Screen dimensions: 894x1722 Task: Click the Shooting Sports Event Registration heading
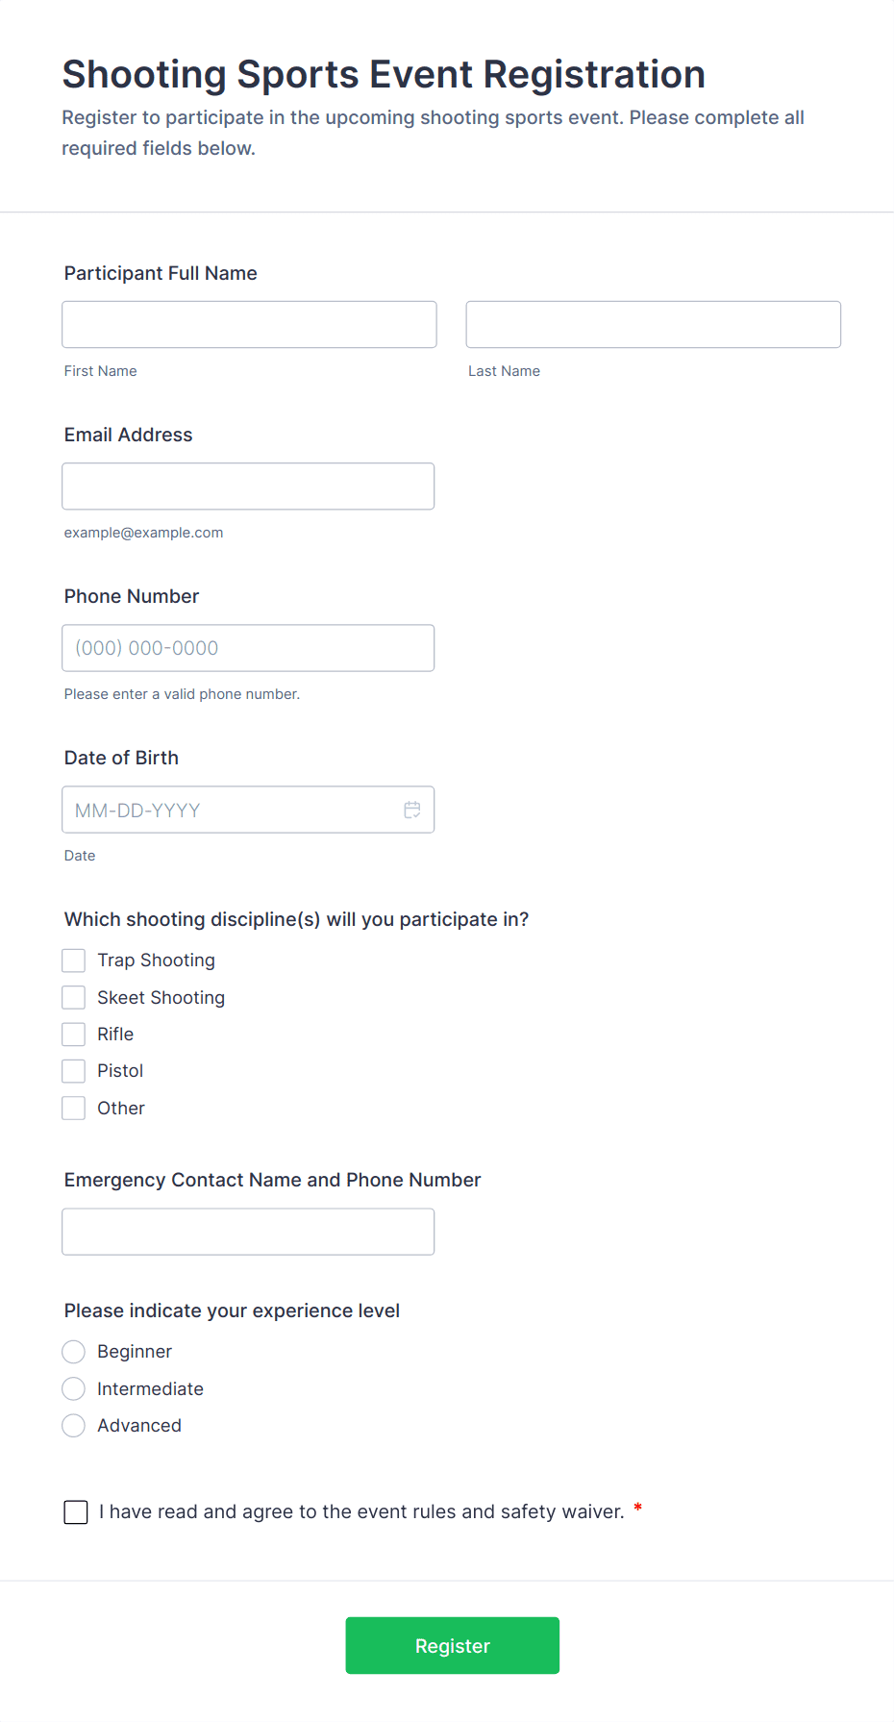pyautogui.click(x=384, y=75)
